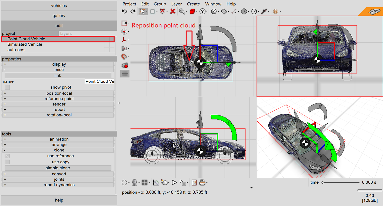The height and width of the screenshot is (206, 383).
Task: Expand the rotation-local section
Action: pyautogui.click(x=59, y=115)
